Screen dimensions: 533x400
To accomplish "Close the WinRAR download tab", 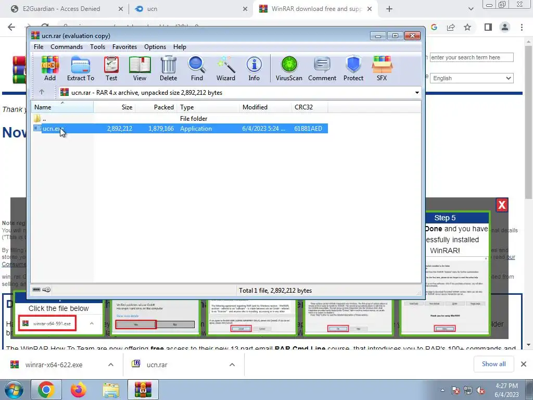I will [370, 9].
